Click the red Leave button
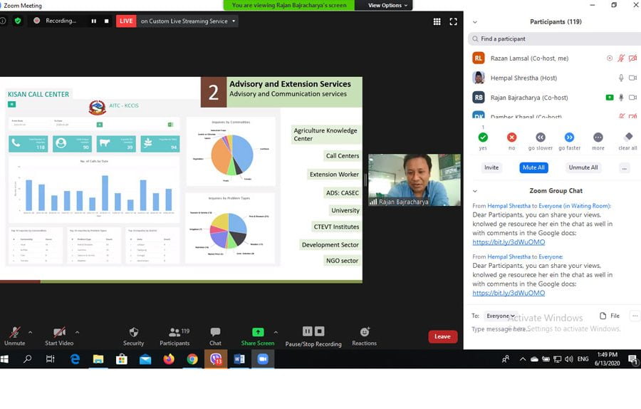 click(x=442, y=336)
